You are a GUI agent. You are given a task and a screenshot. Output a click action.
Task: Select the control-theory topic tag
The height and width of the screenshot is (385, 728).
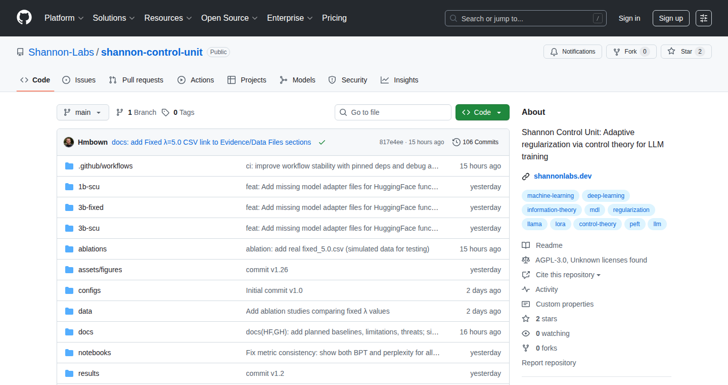(598, 224)
